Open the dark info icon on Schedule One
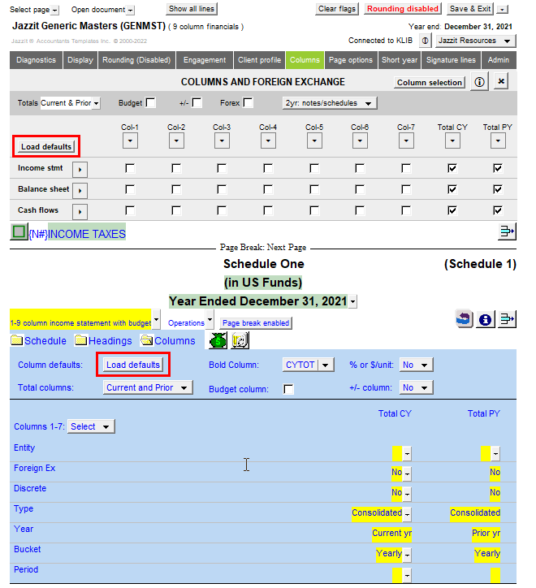Image resolution: width=536 pixels, height=588 pixels. pyautogui.click(x=485, y=319)
